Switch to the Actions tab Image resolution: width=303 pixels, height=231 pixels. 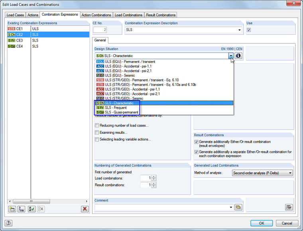33,15
